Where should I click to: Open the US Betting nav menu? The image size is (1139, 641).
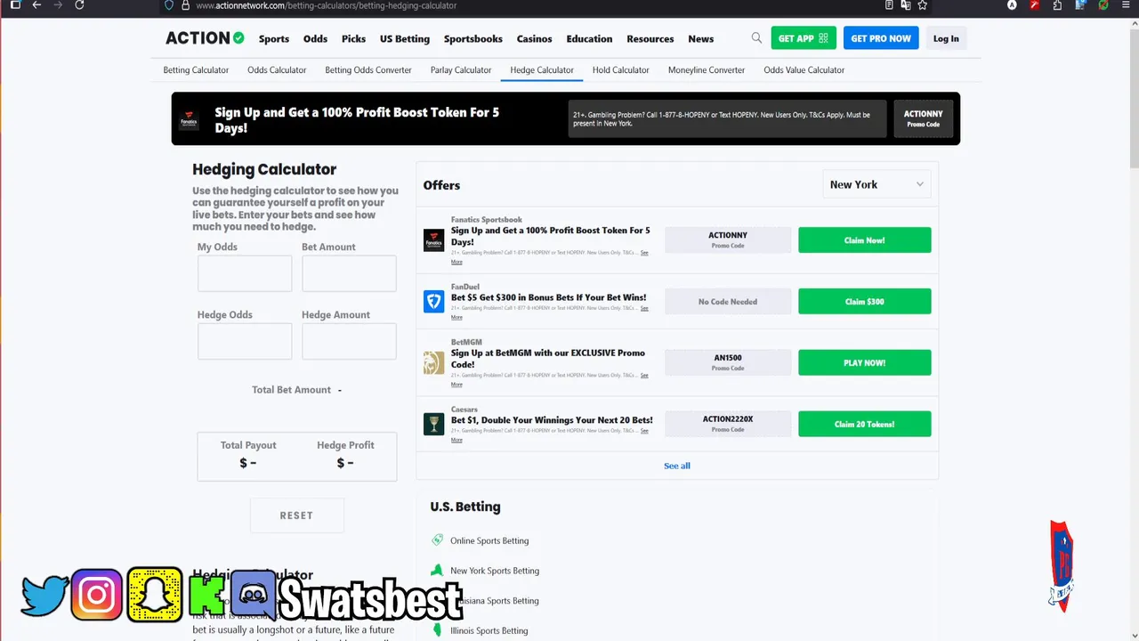405,39
